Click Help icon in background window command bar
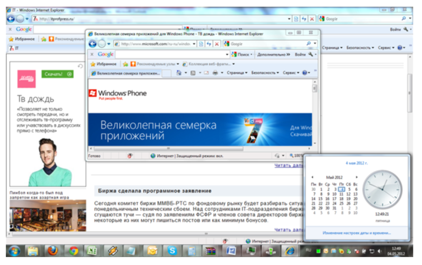This screenshot has width=422, height=265. [400, 47]
